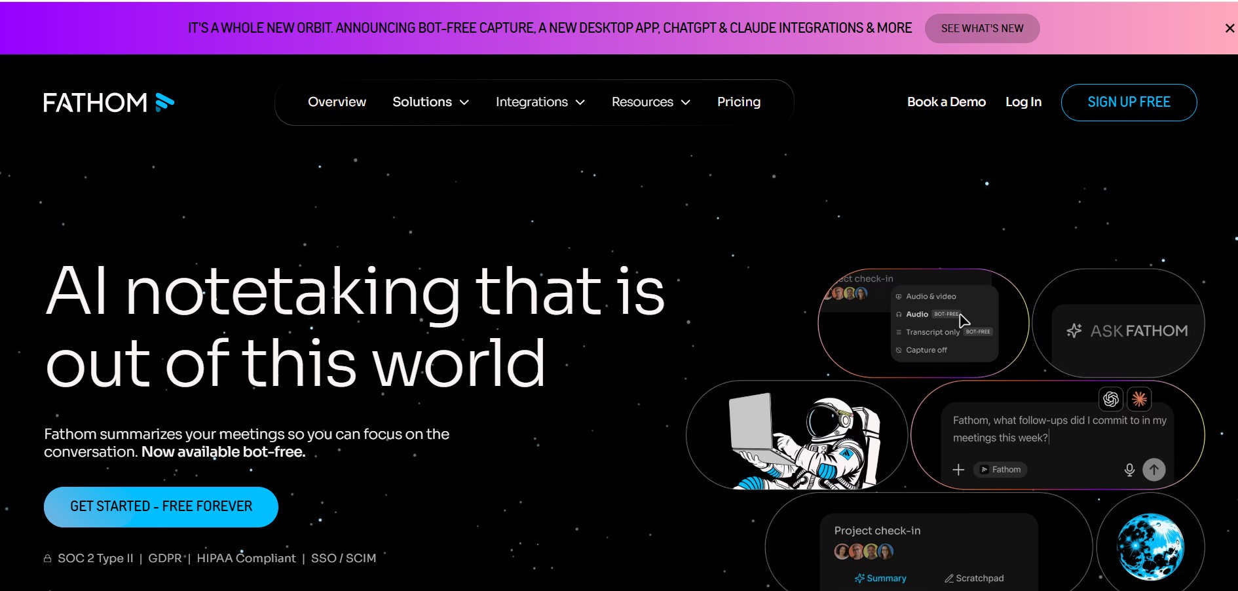Choose the Capture off option

click(x=921, y=350)
